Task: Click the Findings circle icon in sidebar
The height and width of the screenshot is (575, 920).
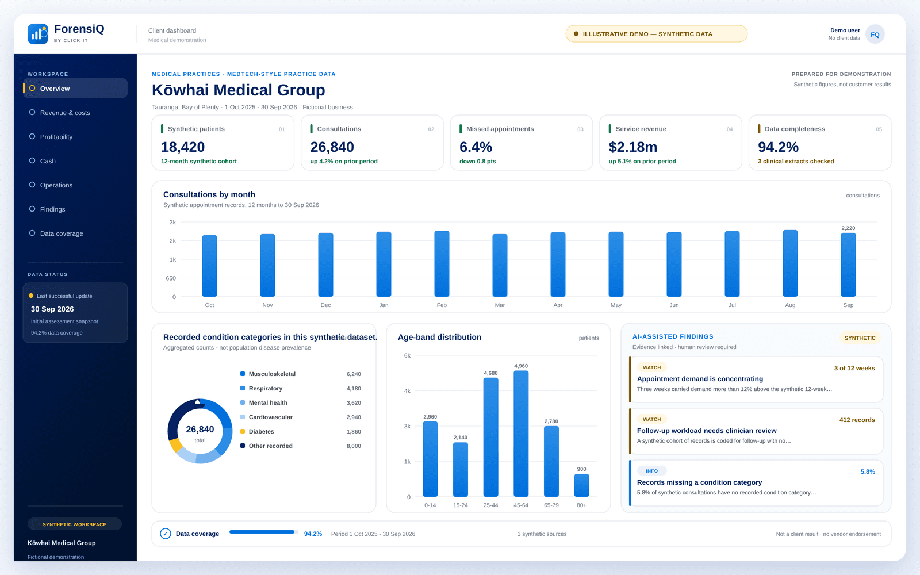Action: (32, 209)
